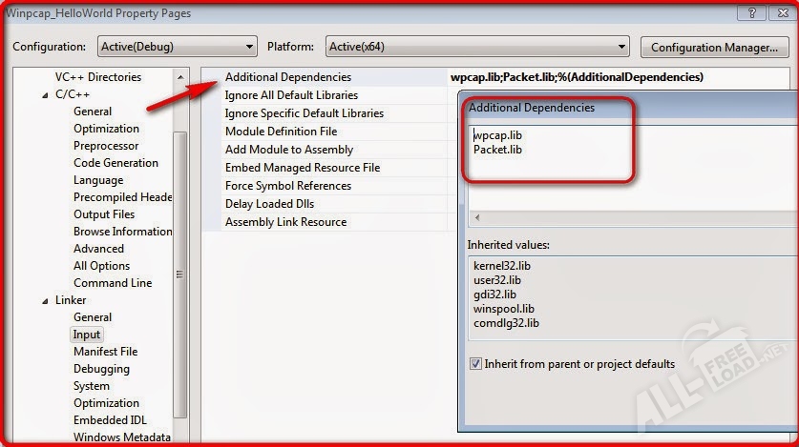Open Manifest File under Linker
This screenshot has width=799, height=447.
tap(105, 352)
